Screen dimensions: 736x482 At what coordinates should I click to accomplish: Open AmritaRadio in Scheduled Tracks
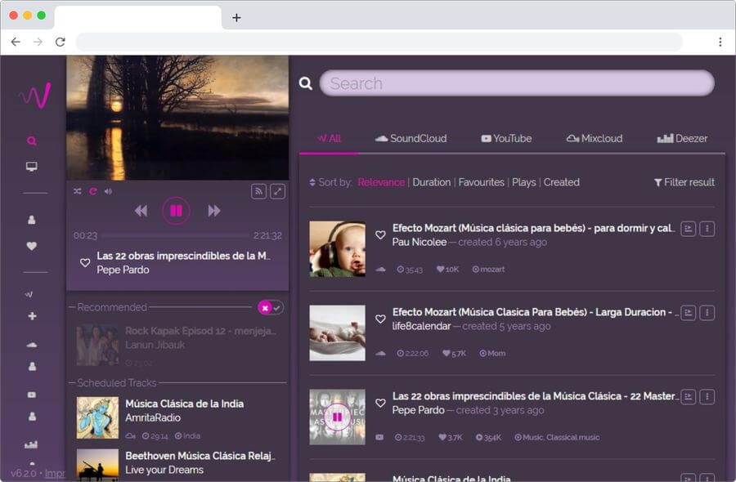[153, 417]
